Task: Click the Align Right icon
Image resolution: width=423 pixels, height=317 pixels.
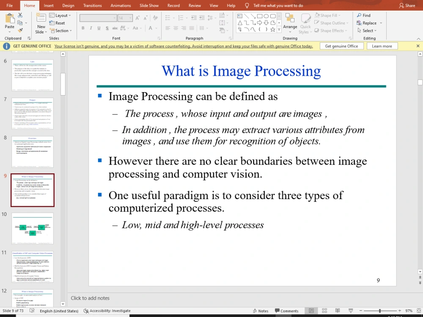Action: point(184,28)
